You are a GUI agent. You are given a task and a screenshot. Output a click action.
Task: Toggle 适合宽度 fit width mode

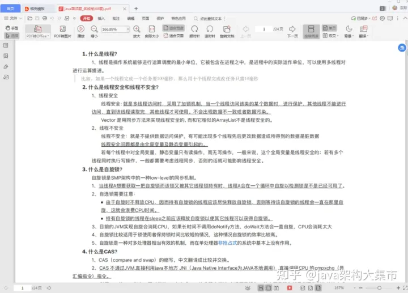point(173,28)
